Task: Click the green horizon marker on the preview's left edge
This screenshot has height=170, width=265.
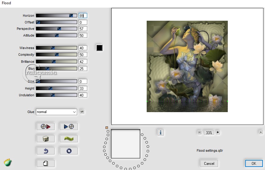Action: (147, 101)
